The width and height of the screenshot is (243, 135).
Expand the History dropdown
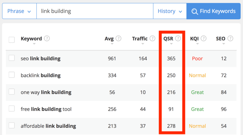pyautogui.click(x=170, y=11)
